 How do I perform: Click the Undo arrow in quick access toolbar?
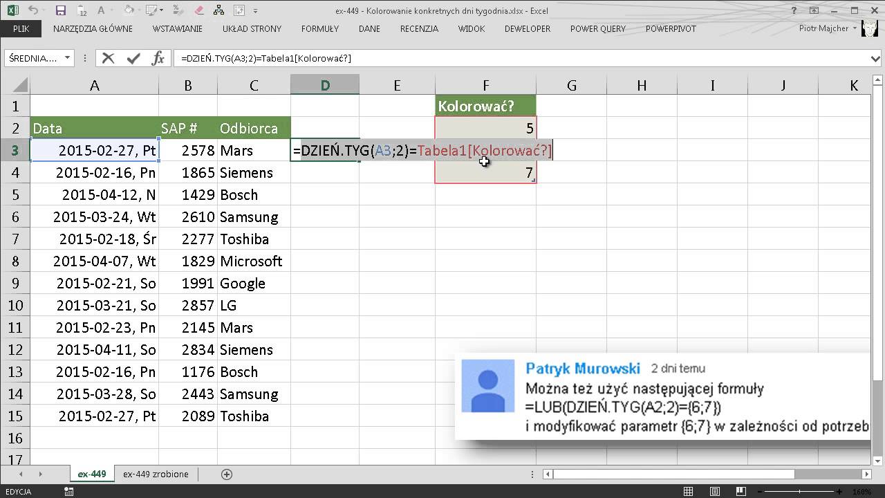tap(34, 10)
